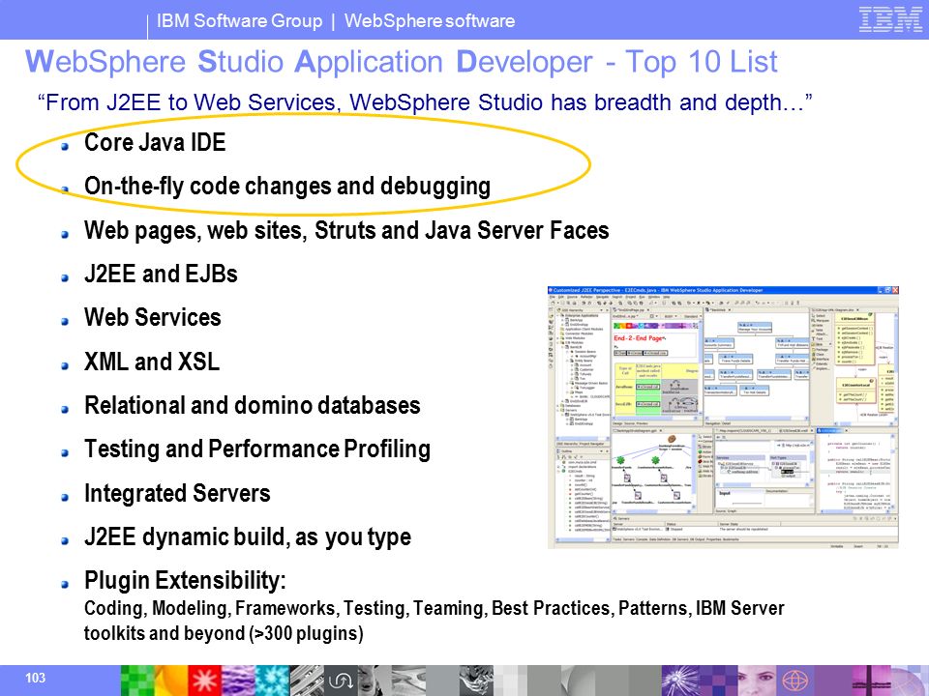929x696 pixels.
Task: Close the embedded WebSphere Studio window
Action: tap(895, 290)
